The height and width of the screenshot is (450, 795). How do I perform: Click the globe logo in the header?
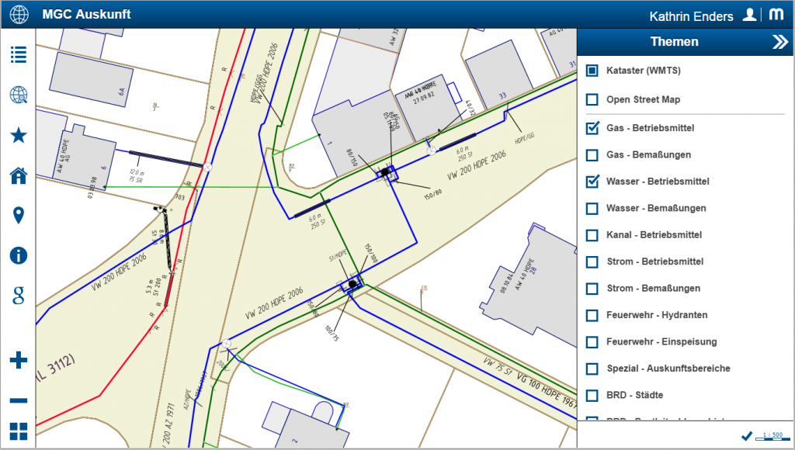(x=18, y=15)
